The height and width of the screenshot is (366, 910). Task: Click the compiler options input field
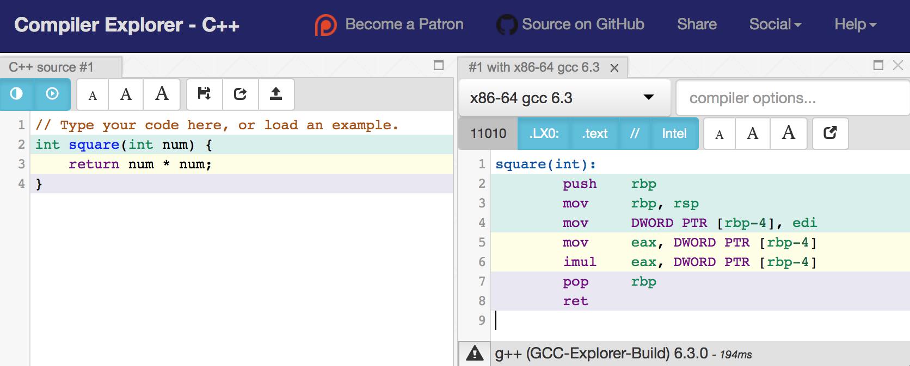pyautogui.click(x=792, y=98)
